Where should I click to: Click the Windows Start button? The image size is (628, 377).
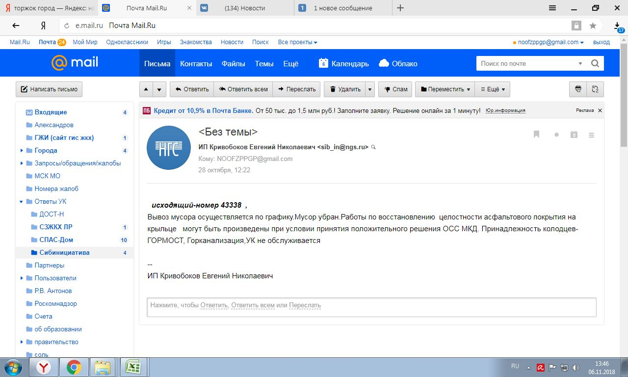[x=13, y=367]
